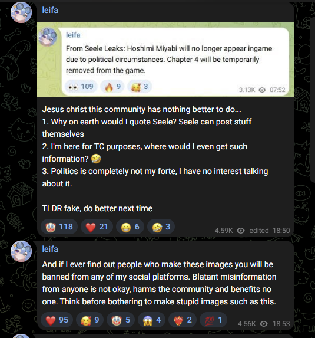Click the leifa name inside the quoted image
Image resolution: width=315 pixels, height=338 pixels.
[x=73, y=35]
